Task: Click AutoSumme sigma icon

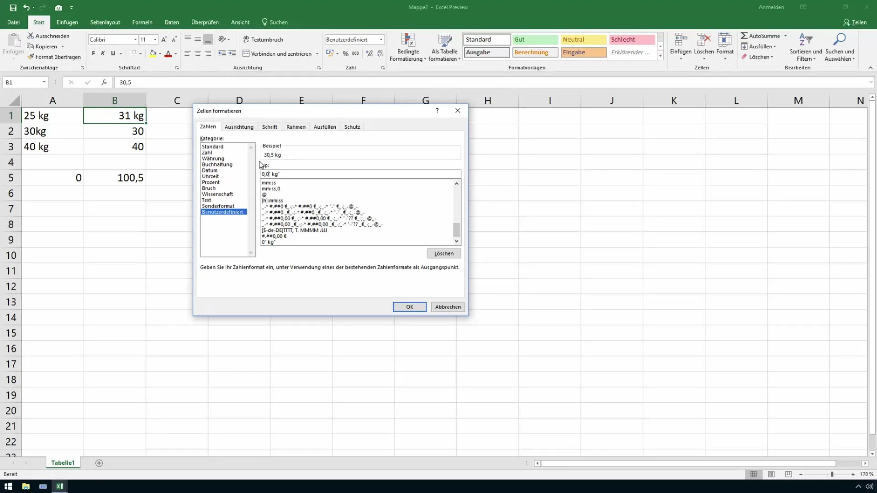Action: (x=744, y=36)
